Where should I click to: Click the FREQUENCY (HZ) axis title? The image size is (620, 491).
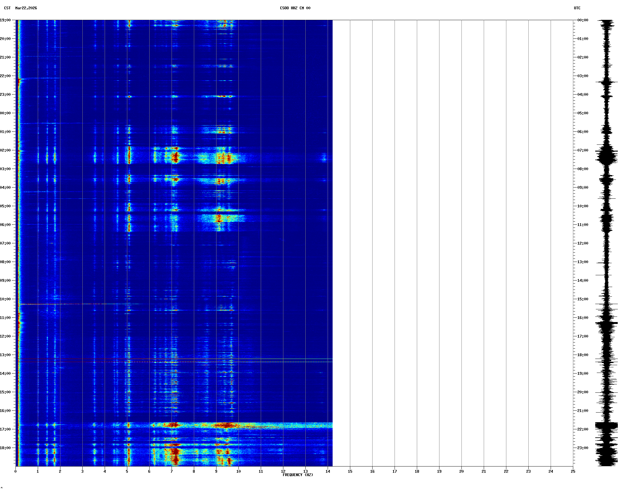tap(298, 475)
